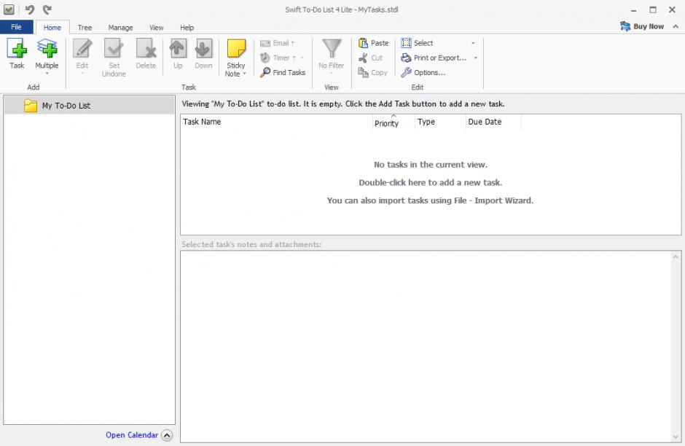685x446 pixels.
Task: Move task Up with arrow icon
Action: click(178, 48)
